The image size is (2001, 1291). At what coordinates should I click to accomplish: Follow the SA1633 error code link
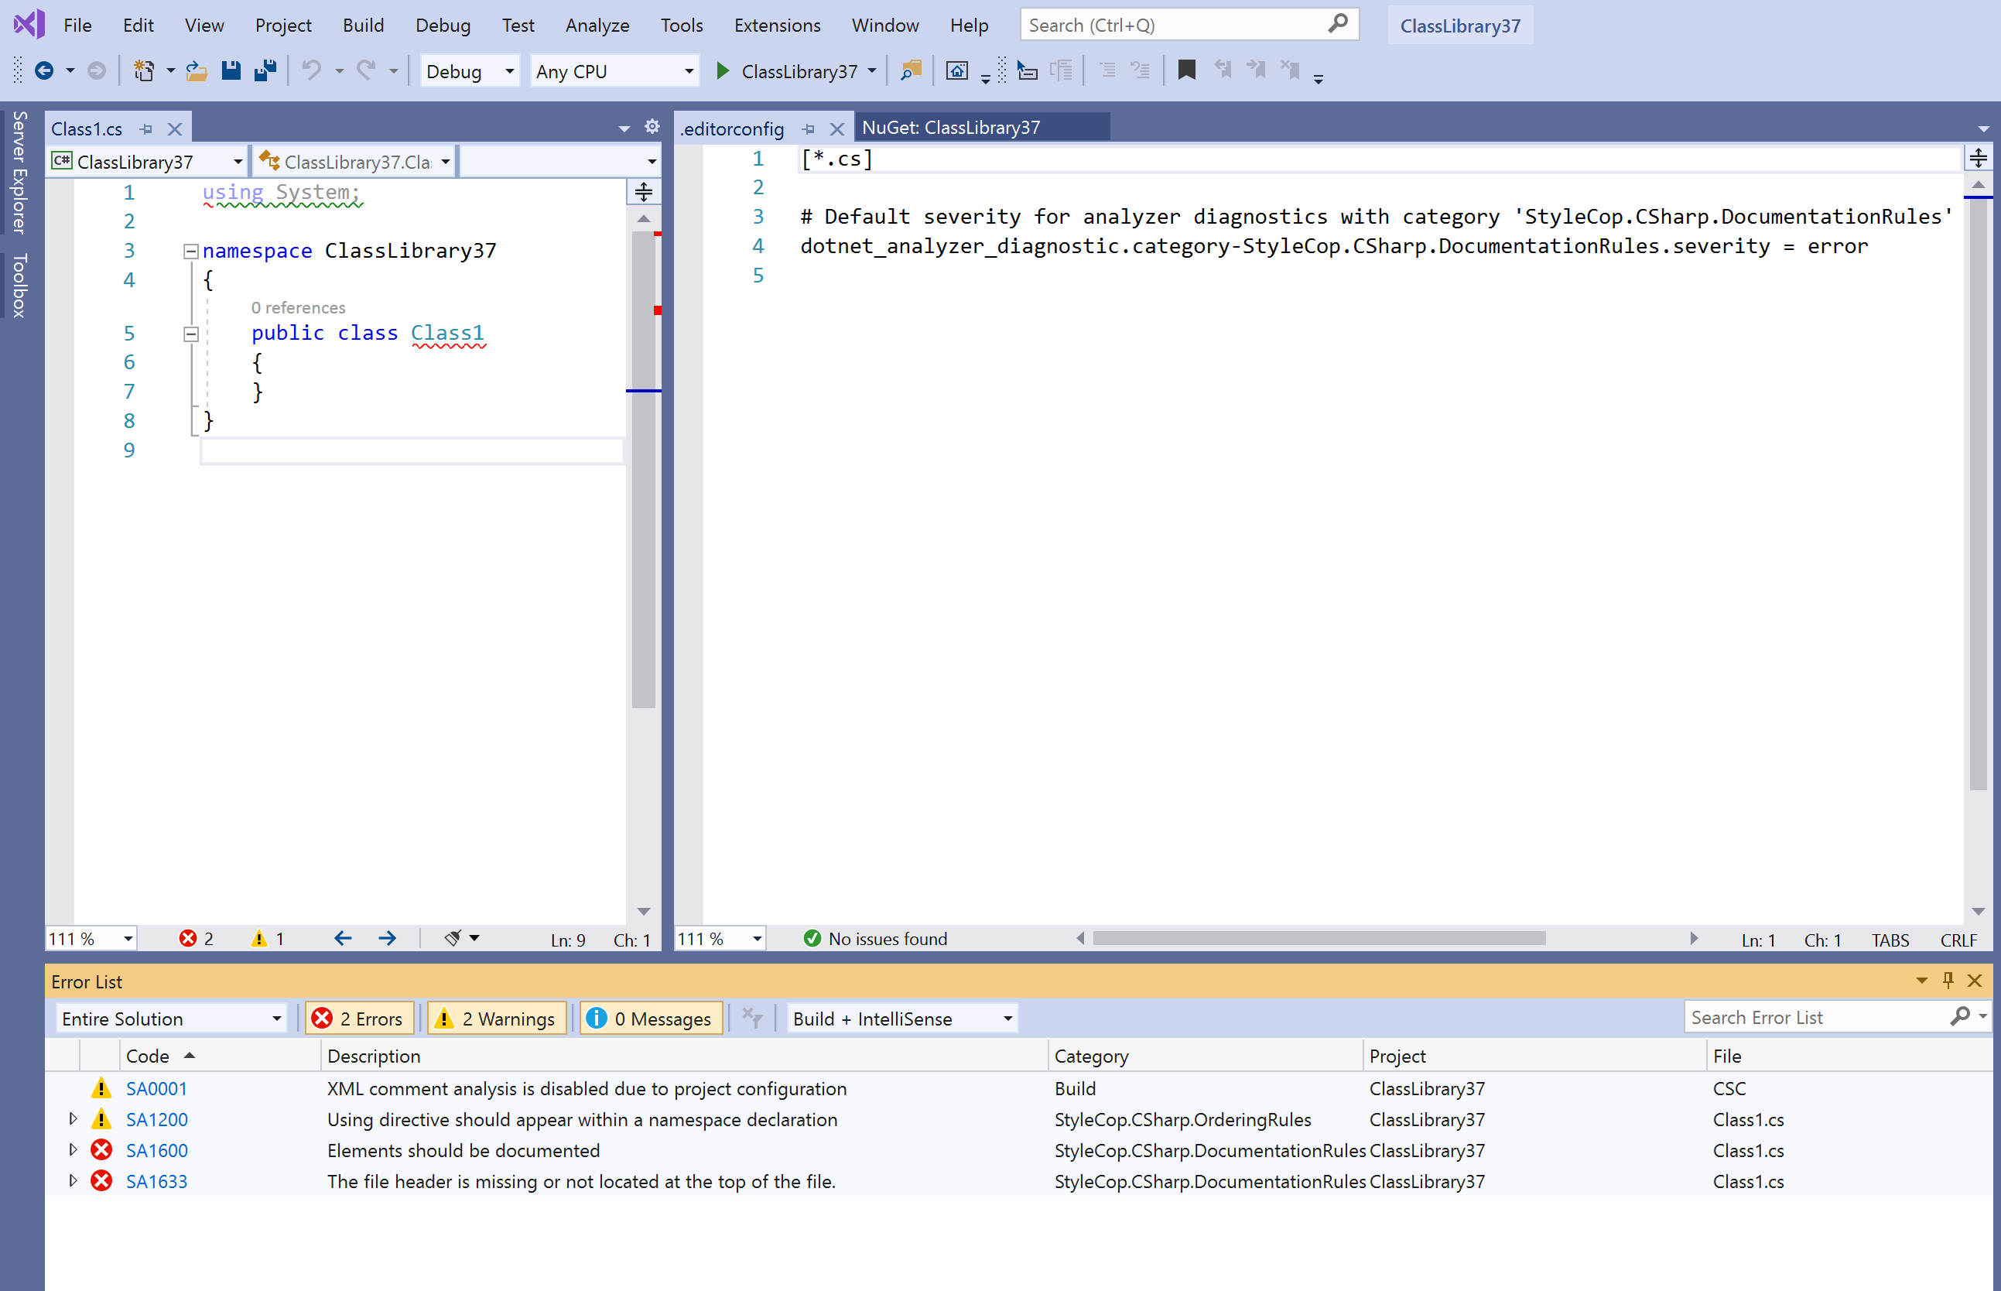[157, 1181]
